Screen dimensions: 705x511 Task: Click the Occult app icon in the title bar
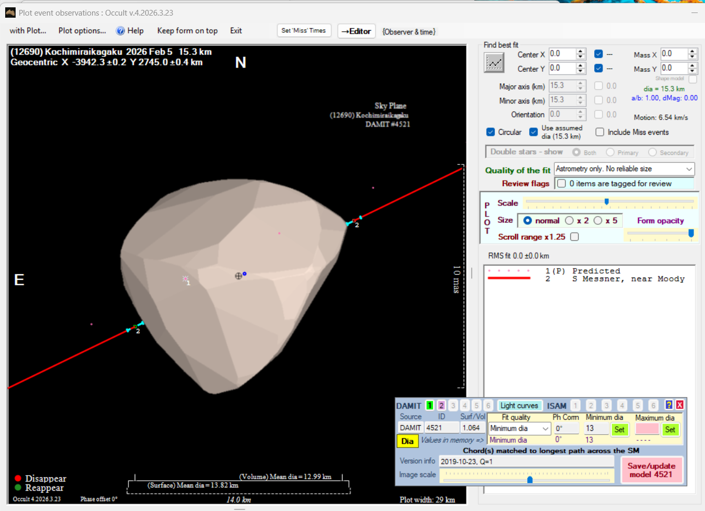(10, 12)
